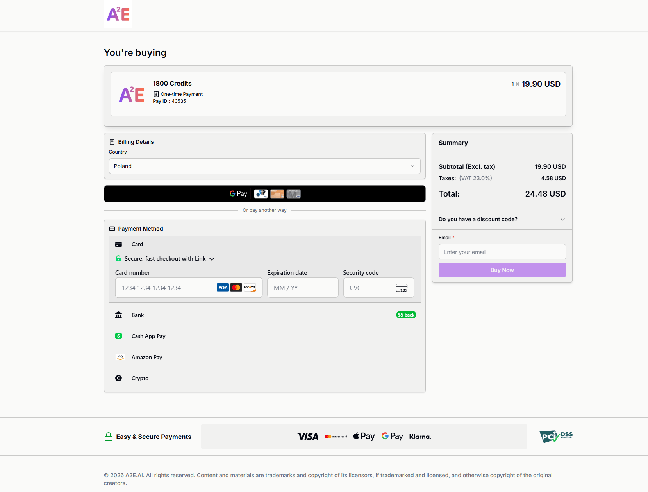Click the Card method credit card icon

point(118,244)
